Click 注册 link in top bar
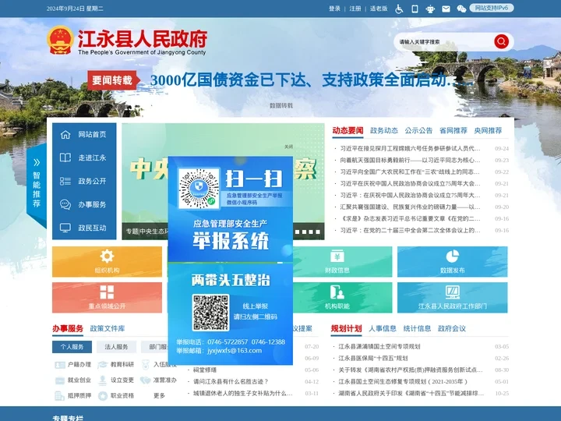This screenshot has width=561, height=421. point(355,9)
